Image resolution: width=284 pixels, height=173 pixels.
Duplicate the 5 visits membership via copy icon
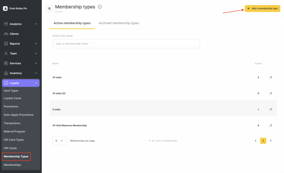click(x=271, y=109)
